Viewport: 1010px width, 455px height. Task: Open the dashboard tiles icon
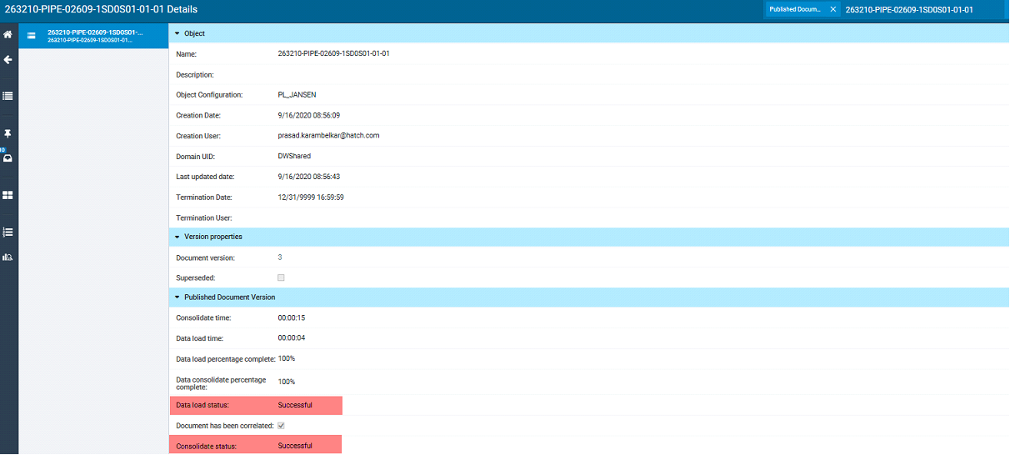click(x=7, y=195)
